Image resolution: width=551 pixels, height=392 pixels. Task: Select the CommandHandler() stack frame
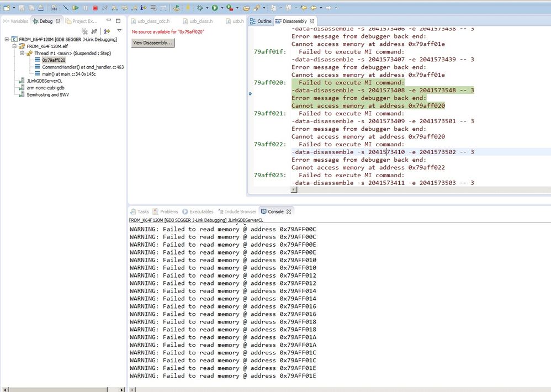pos(83,67)
